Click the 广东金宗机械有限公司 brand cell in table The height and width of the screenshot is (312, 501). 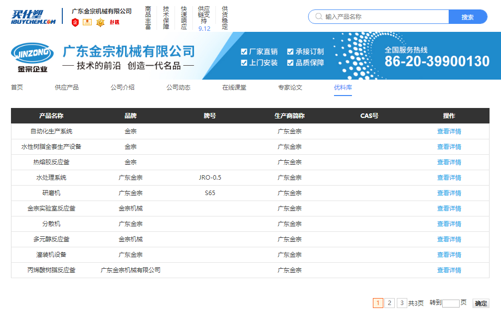131,270
